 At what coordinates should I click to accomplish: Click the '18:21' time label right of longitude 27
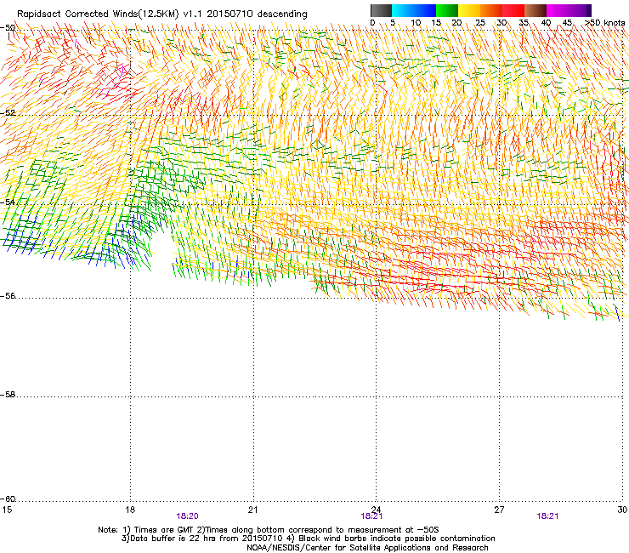tap(547, 516)
